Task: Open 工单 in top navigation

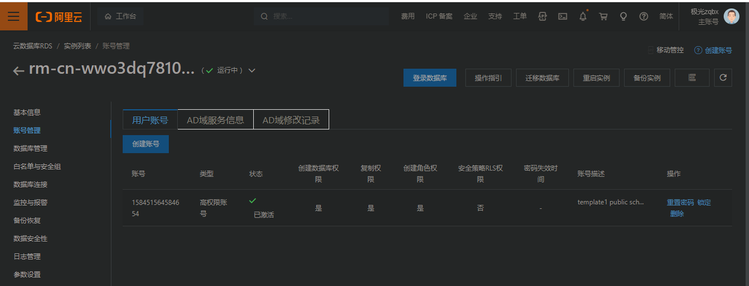Action: click(520, 17)
